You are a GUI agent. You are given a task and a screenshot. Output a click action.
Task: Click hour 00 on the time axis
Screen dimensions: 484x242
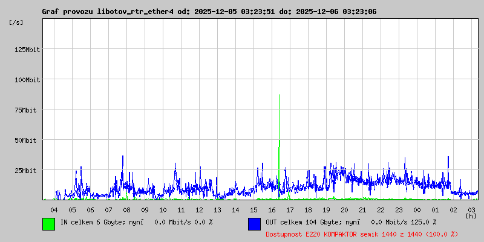click(417, 209)
